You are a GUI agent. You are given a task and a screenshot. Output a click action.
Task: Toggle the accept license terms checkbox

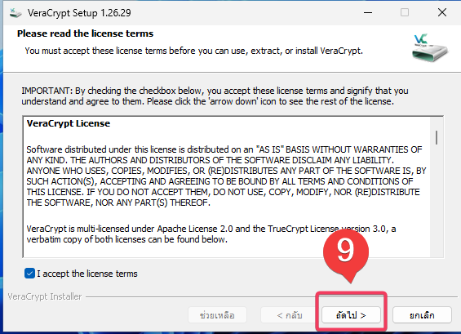[x=29, y=274]
